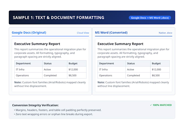Select "Completed" cell in Google Docs table
The width and height of the screenshot is (184, 124).
[x=55, y=75]
